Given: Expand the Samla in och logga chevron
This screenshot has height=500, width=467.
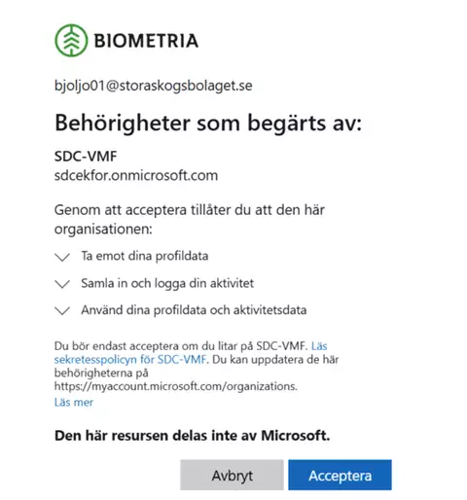Looking at the screenshot, I should [62, 284].
